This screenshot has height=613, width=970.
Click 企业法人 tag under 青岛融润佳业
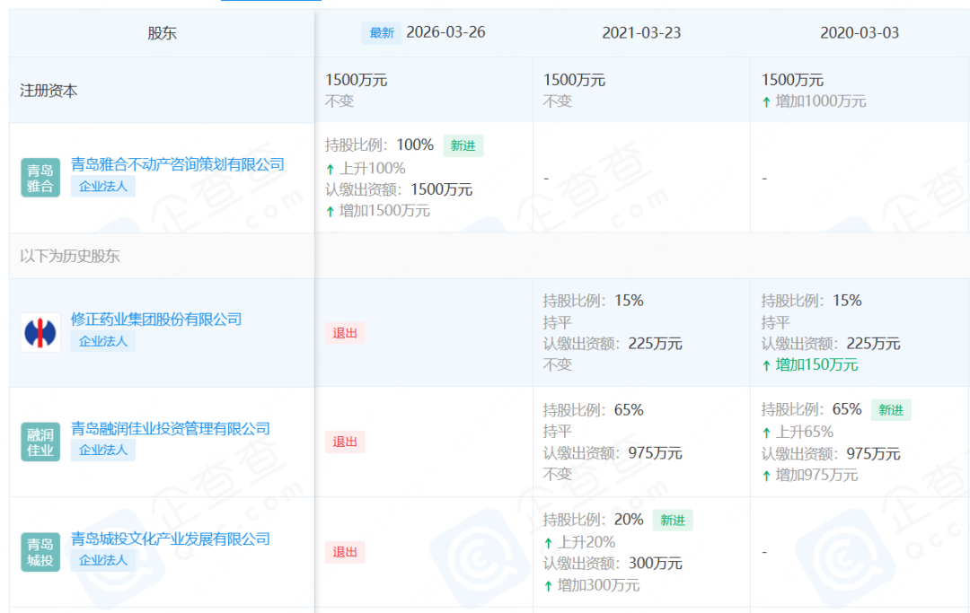102,450
